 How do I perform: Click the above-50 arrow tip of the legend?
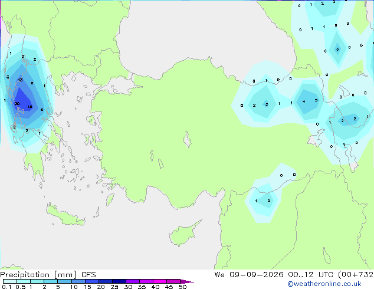click(187, 282)
